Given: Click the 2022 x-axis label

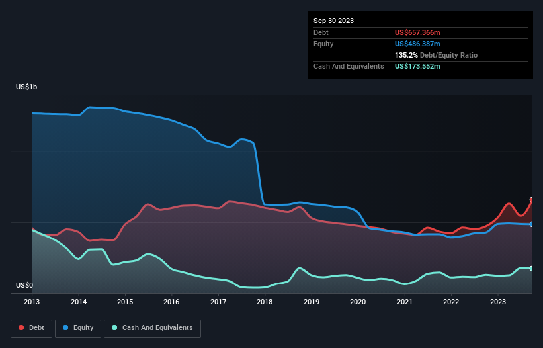Looking at the screenshot, I should pos(451,302).
